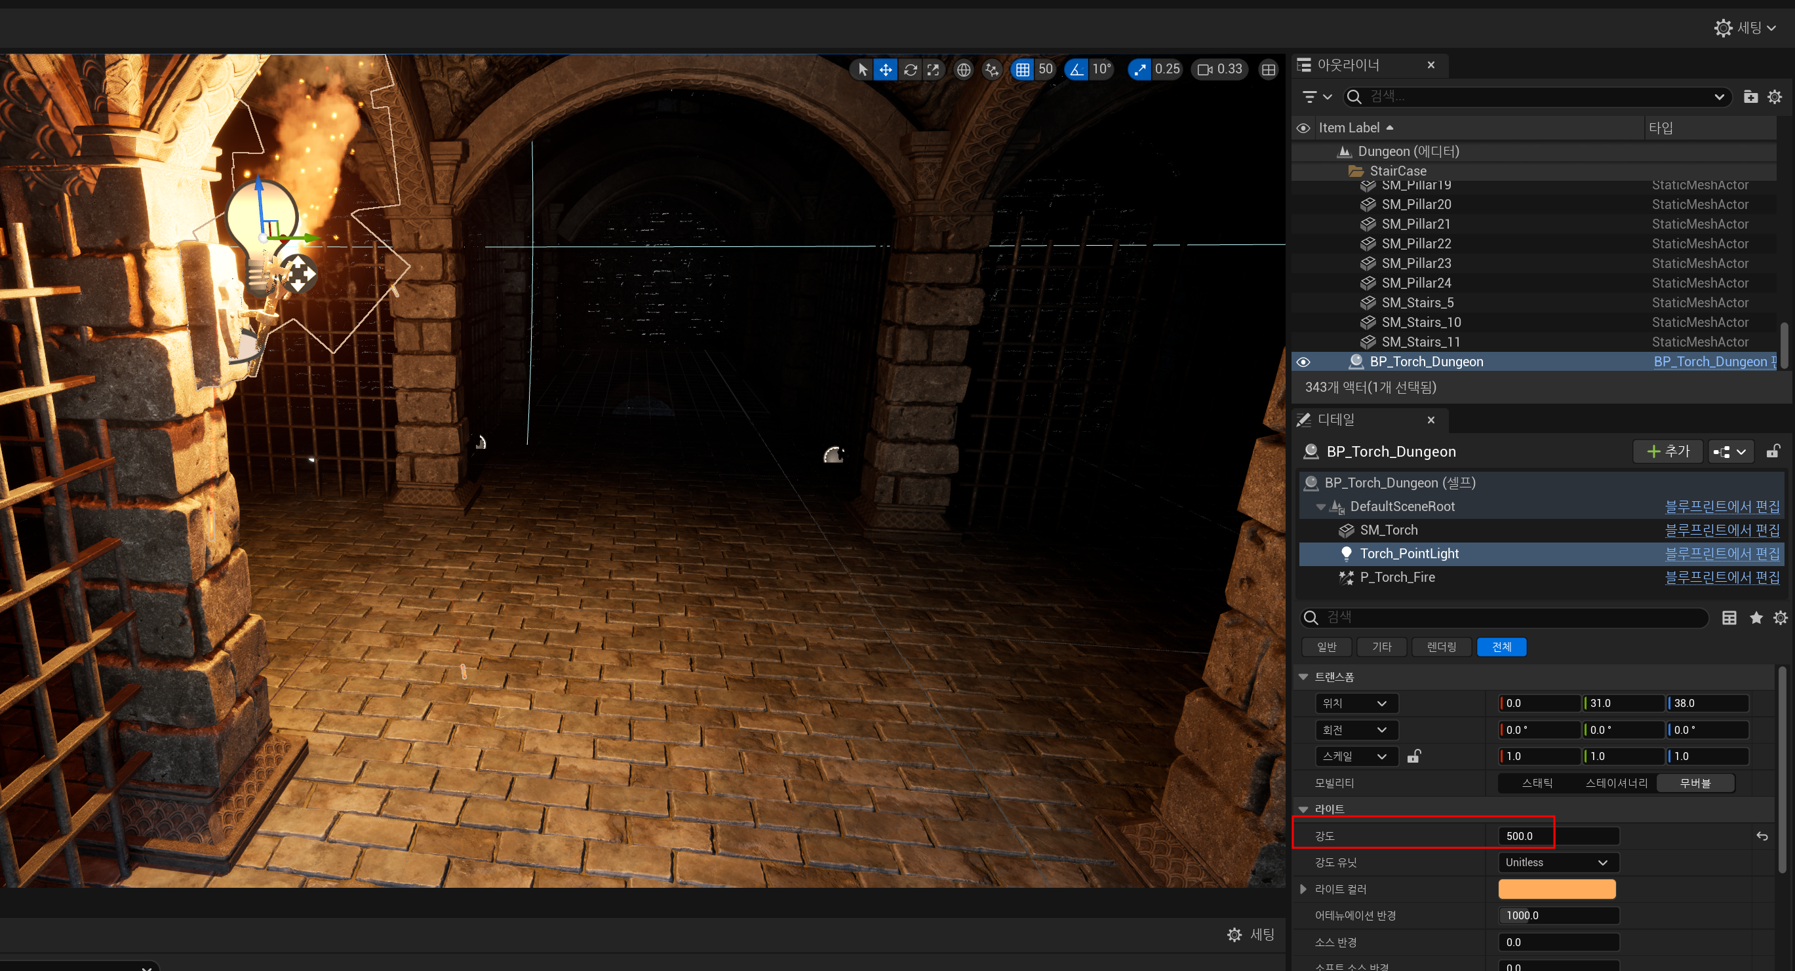Screen dimensions: 1795x971
Task: Switch to the select objects cursor tool
Action: [x=862, y=69]
